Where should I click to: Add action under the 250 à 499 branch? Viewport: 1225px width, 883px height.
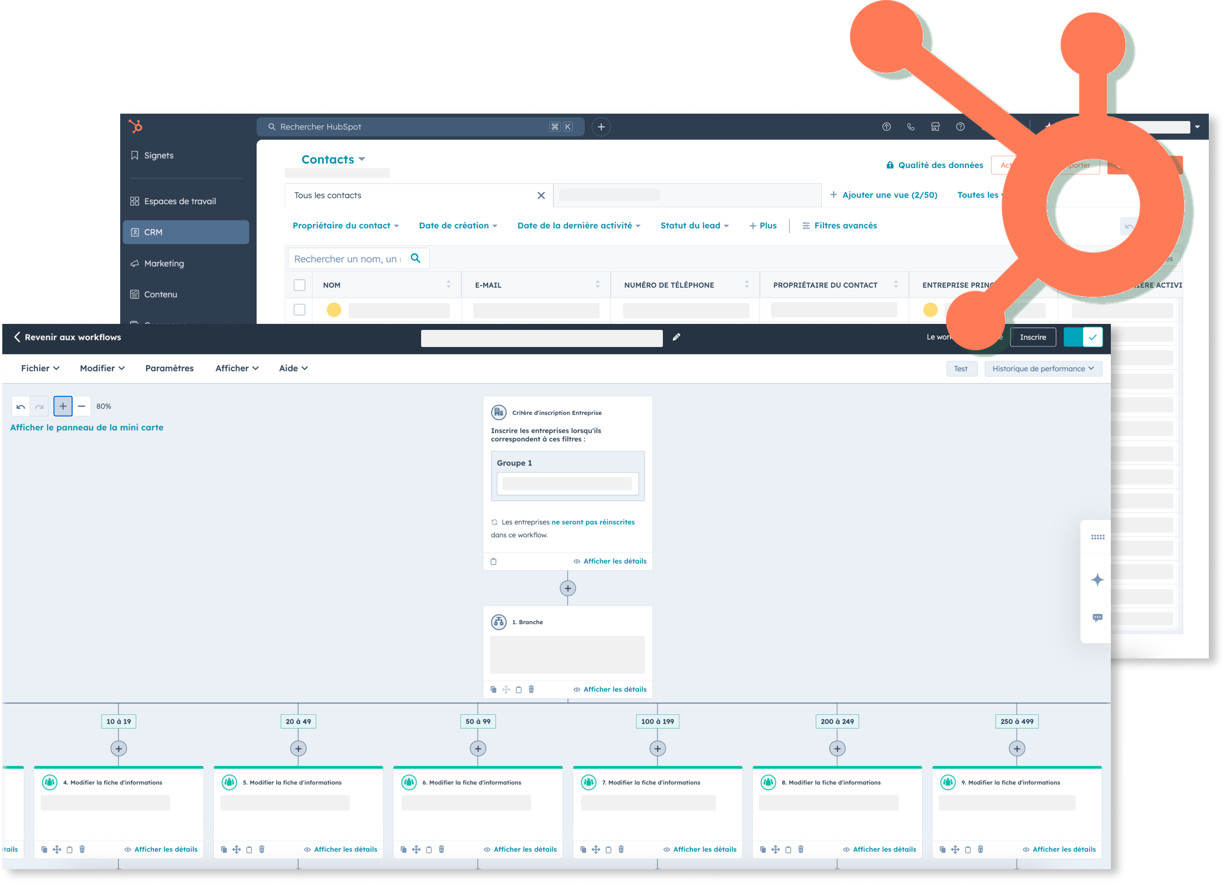pos(1017,749)
